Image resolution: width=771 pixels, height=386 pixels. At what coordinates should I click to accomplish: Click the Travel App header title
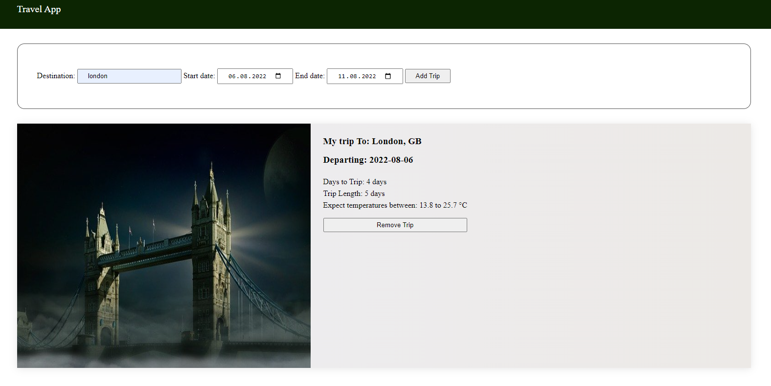pyautogui.click(x=39, y=9)
